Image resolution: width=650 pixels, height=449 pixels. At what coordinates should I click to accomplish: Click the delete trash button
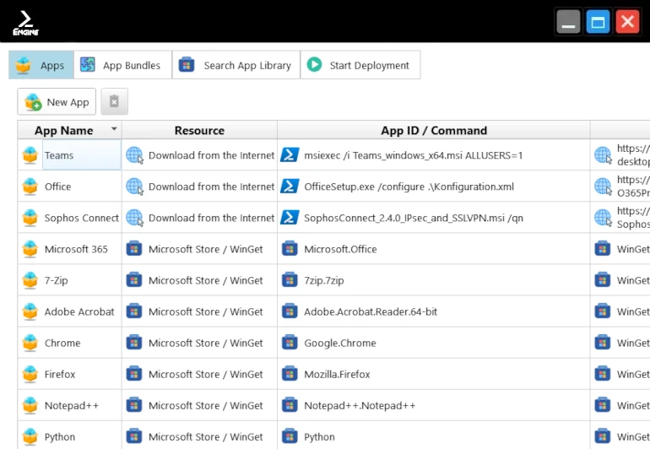(x=115, y=101)
